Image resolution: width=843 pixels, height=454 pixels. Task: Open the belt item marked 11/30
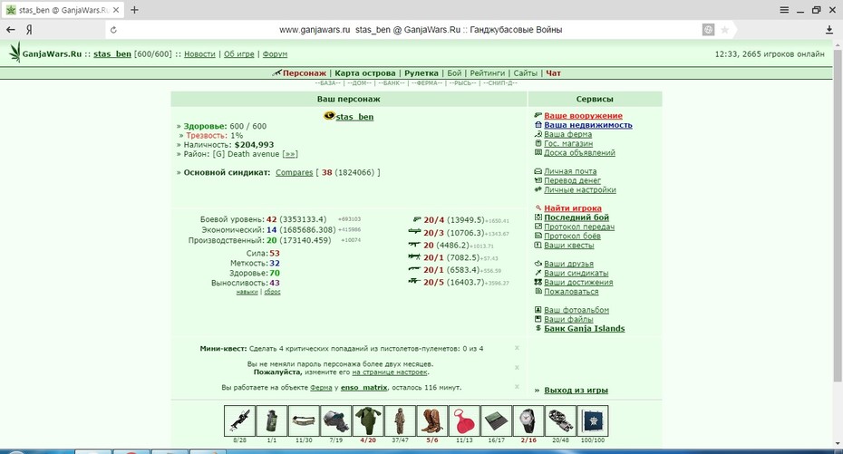click(x=304, y=420)
